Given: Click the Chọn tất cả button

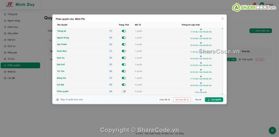Looking at the screenshot, I should click(x=164, y=100).
